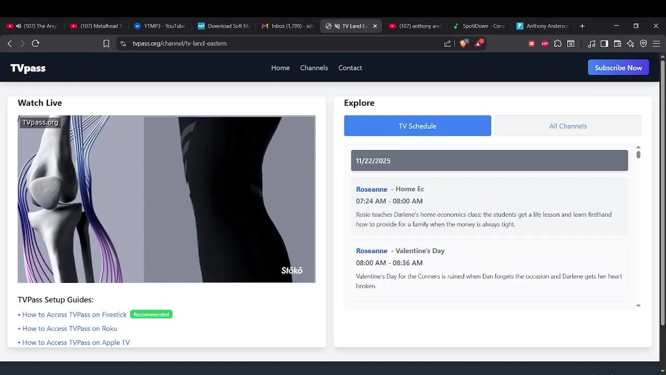Click the share page icon
Viewport: 666px width, 375px height.
click(x=447, y=44)
